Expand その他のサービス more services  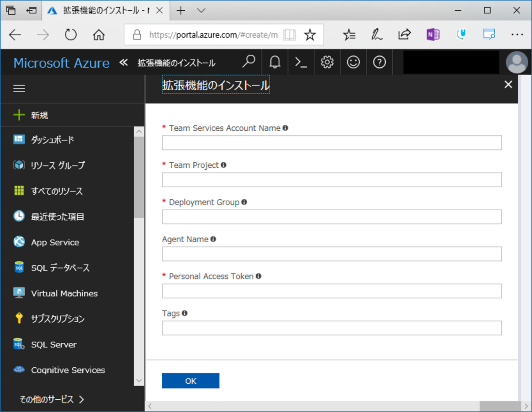point(52,399)
